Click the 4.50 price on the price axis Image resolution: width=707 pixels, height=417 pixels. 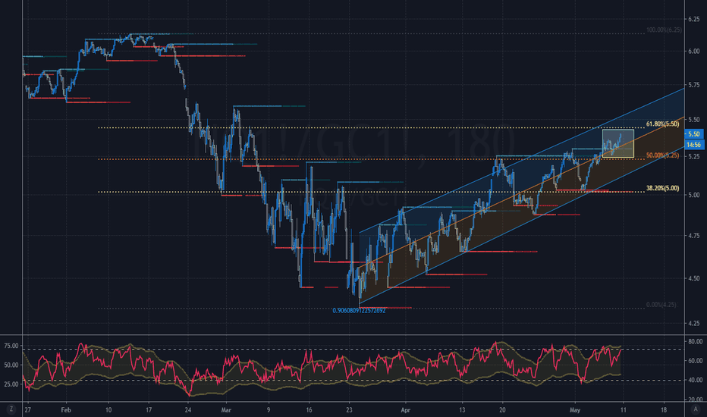click(693, 278)
